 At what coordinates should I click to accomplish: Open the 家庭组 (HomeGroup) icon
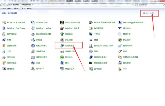33,40
